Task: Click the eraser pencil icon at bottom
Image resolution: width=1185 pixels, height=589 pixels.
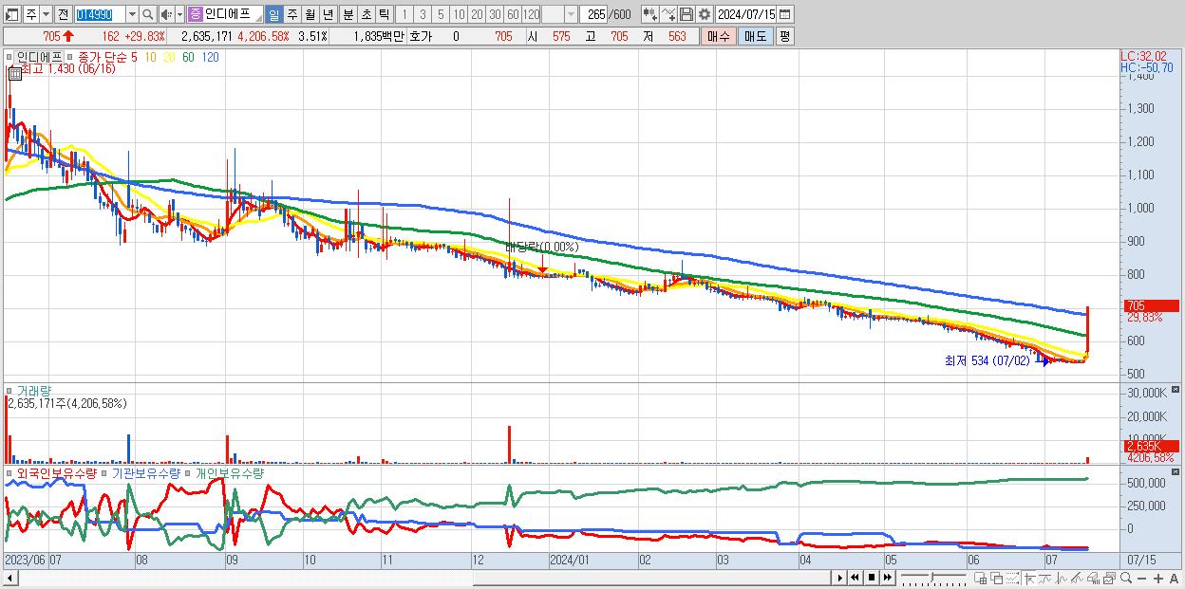Action: click(1077, 578)
